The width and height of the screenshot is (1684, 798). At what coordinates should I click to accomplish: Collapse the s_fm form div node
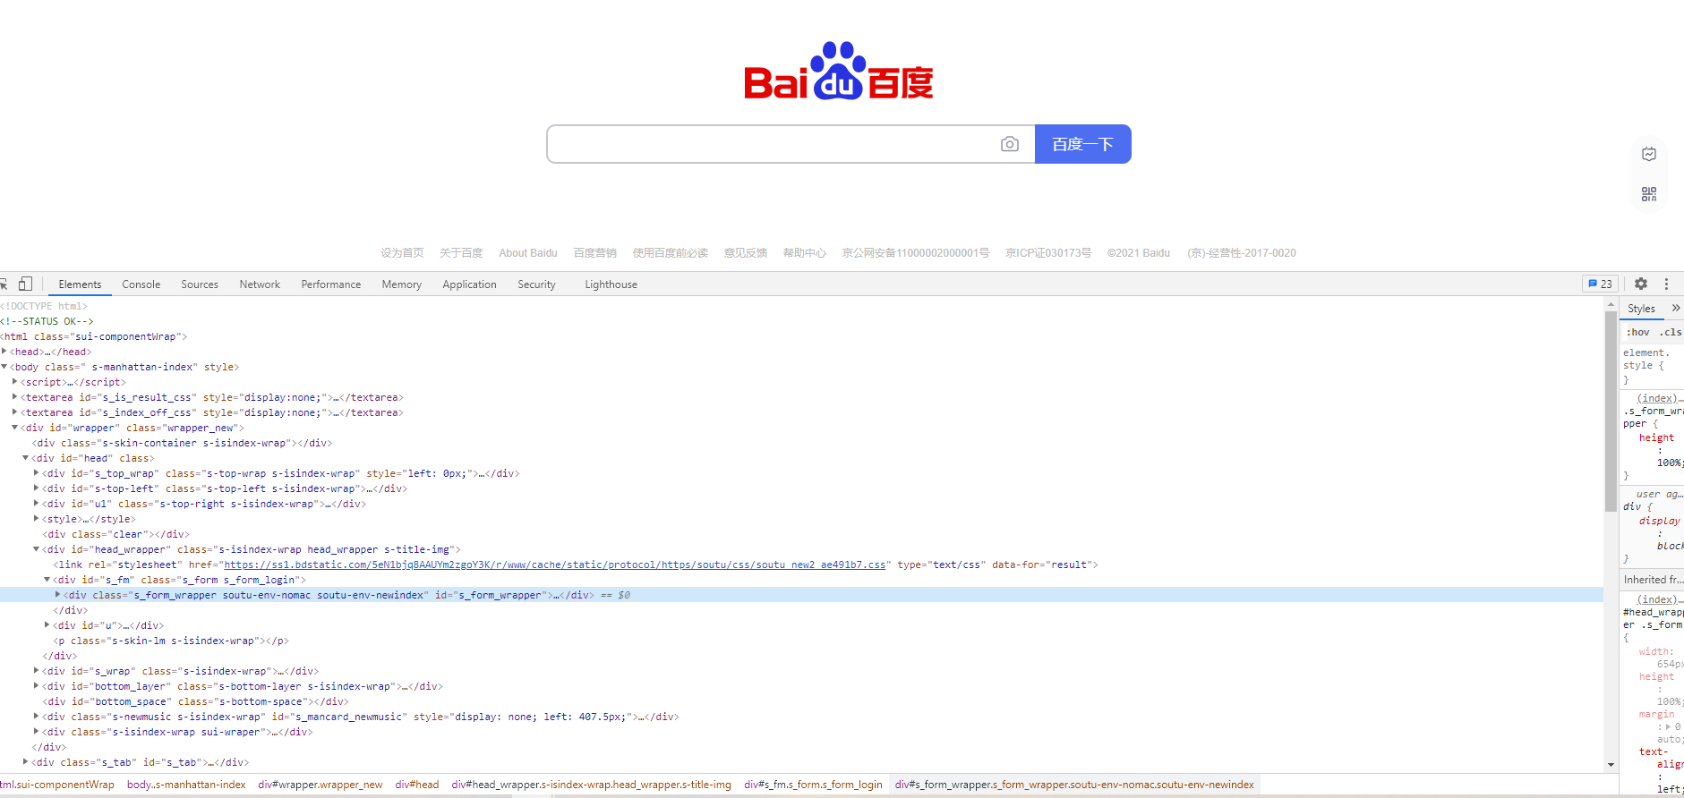(x=47, y=580)
